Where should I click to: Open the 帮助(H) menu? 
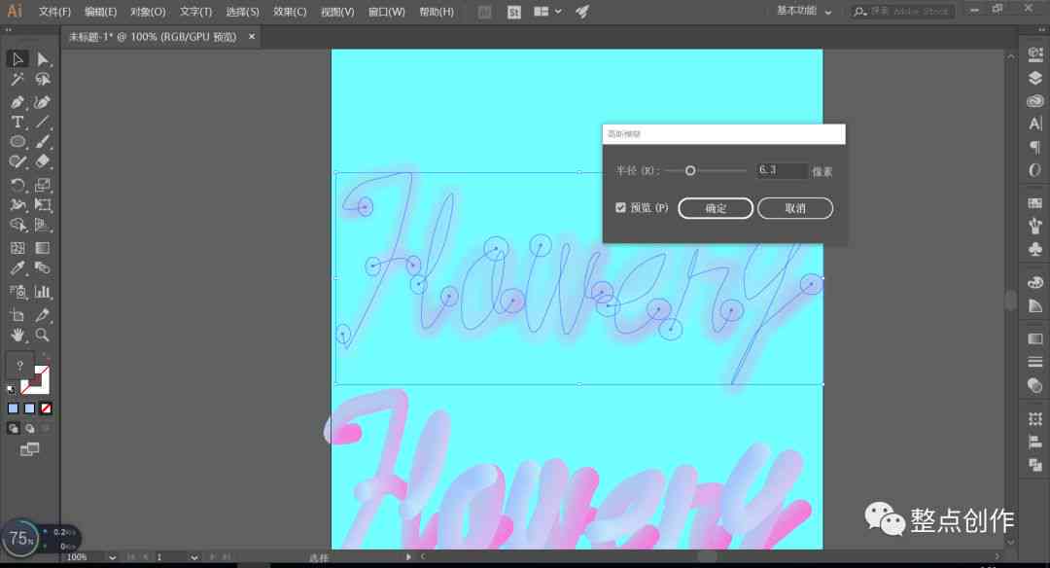437,12
